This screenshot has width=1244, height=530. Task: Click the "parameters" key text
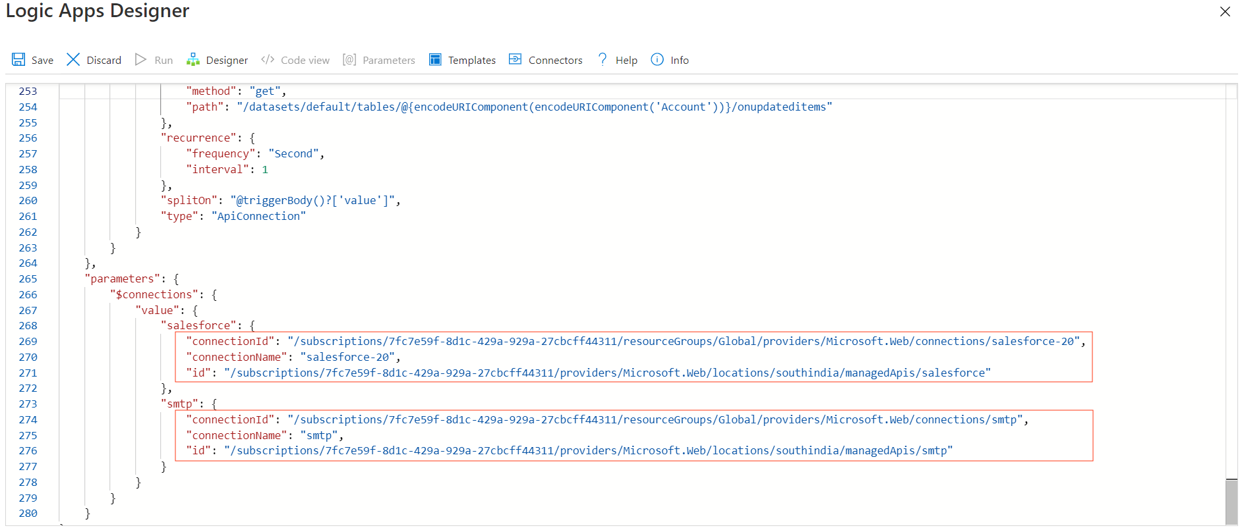(x=123, y=278)
